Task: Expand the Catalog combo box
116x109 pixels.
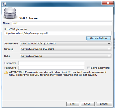Action: (65, 49)
